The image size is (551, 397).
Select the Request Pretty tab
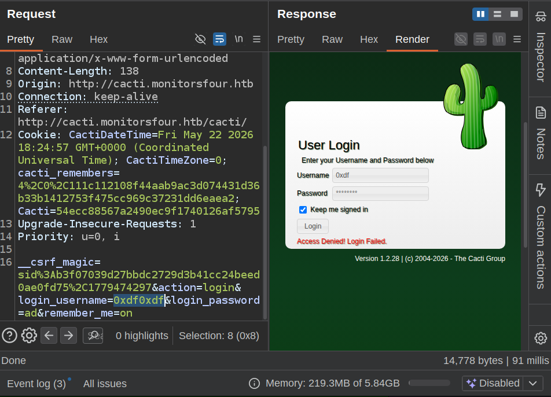pos(21,39)
